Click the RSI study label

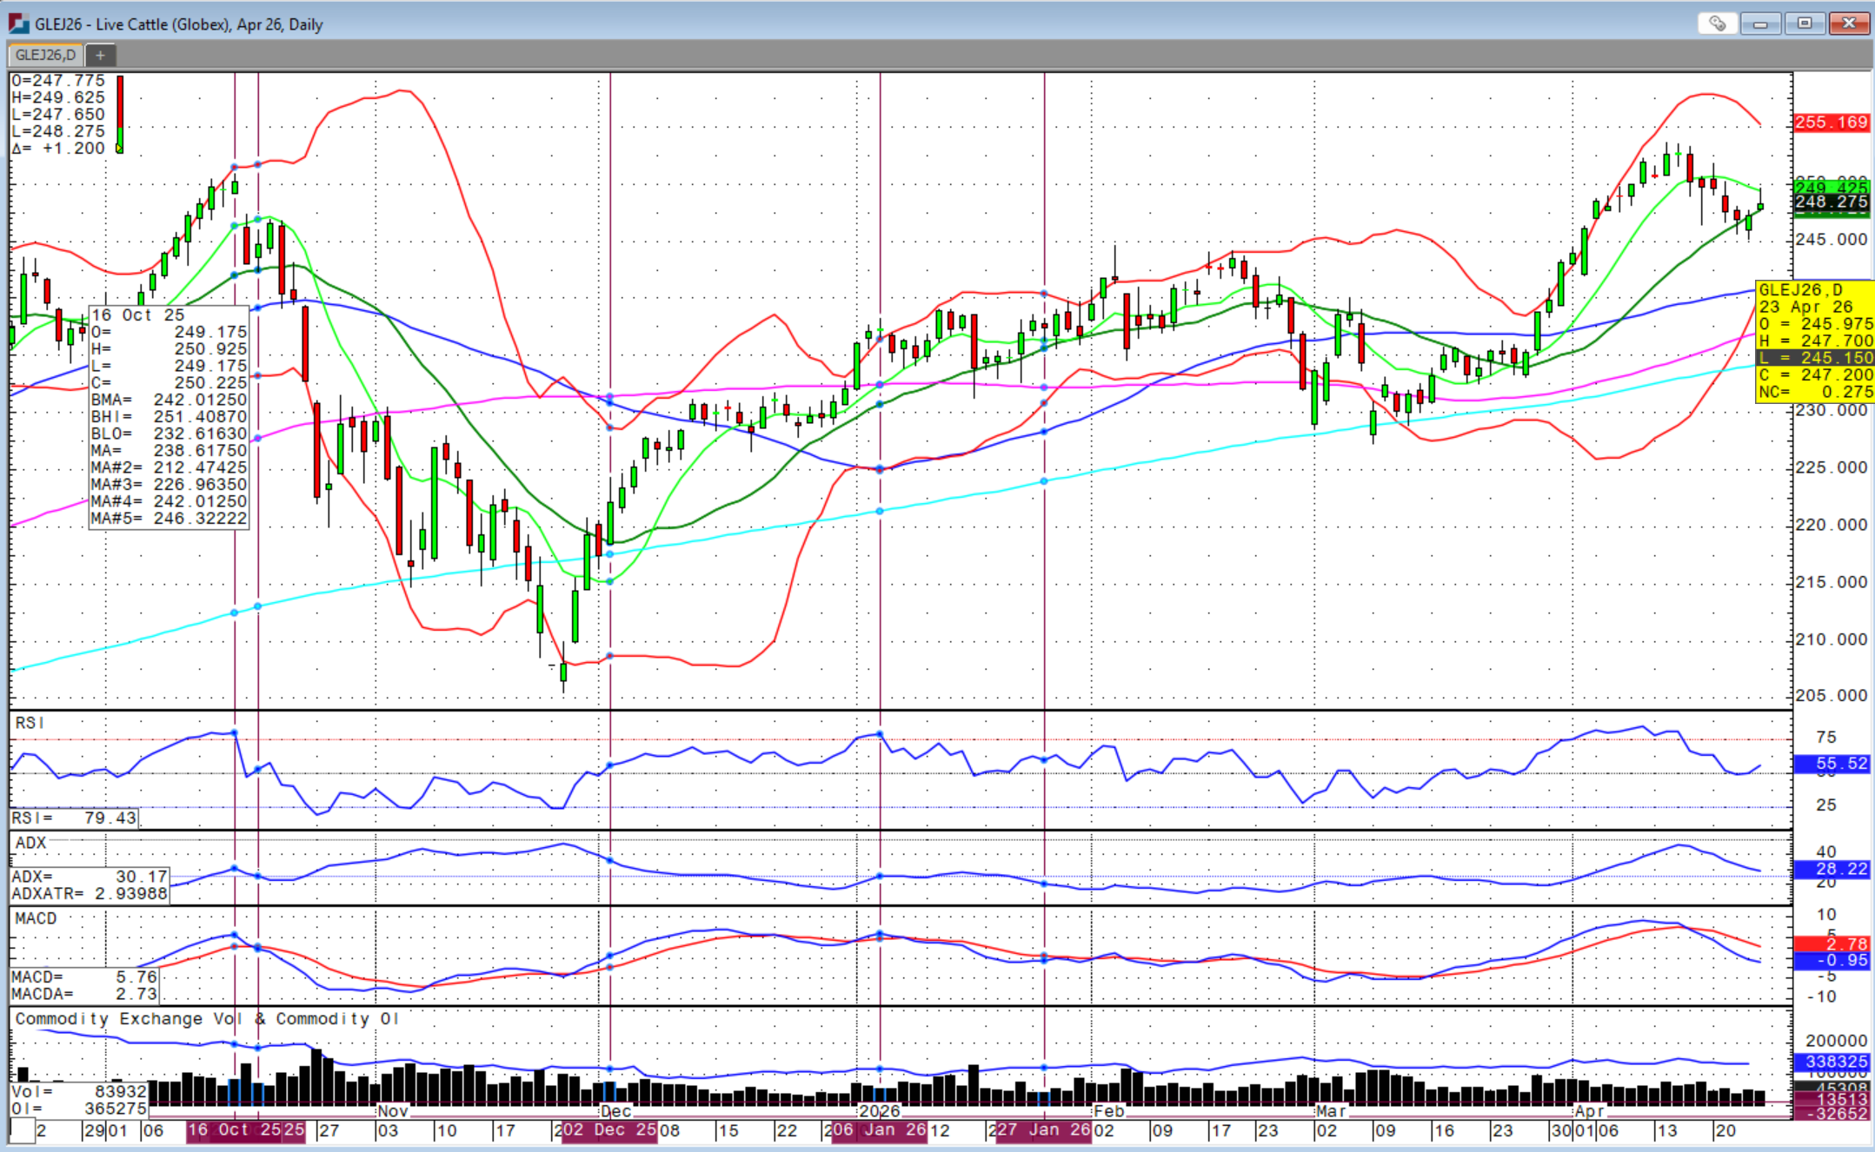point(30,723)
